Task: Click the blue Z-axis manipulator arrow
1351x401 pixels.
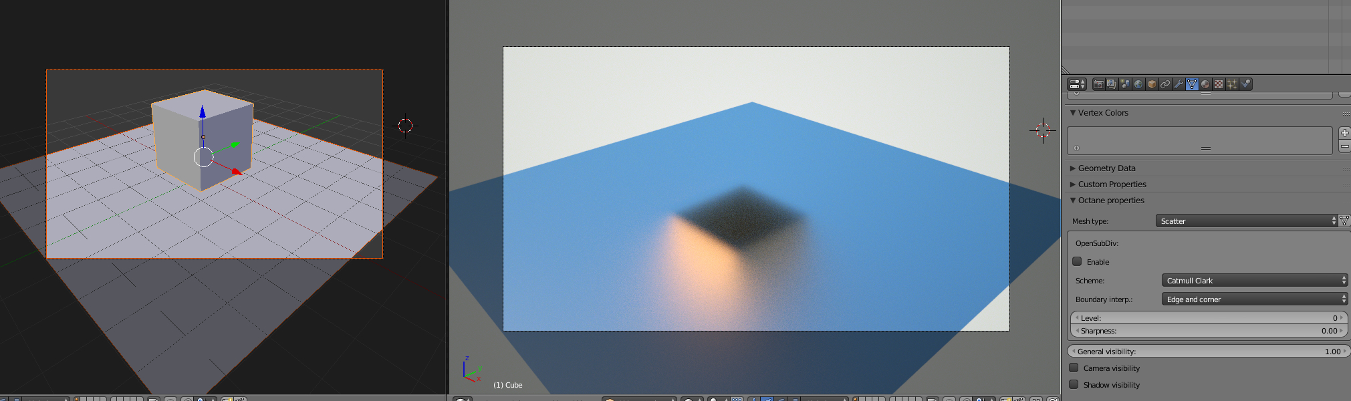Action: [x=203, y=112]
